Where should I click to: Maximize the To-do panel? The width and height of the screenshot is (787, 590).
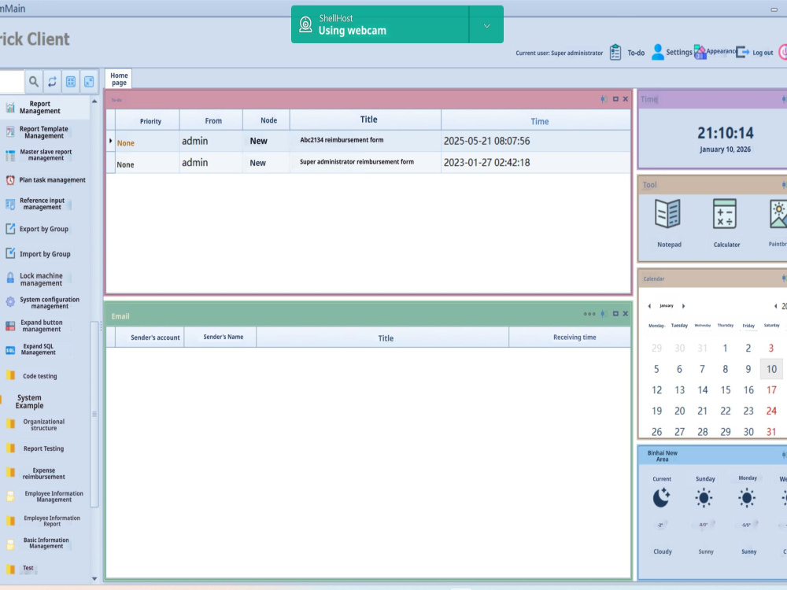(x=615, y=99)
